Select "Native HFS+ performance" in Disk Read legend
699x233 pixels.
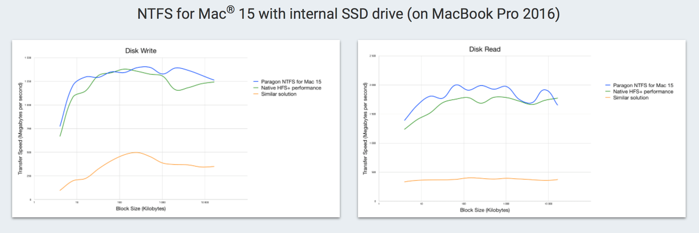point(643,91)
